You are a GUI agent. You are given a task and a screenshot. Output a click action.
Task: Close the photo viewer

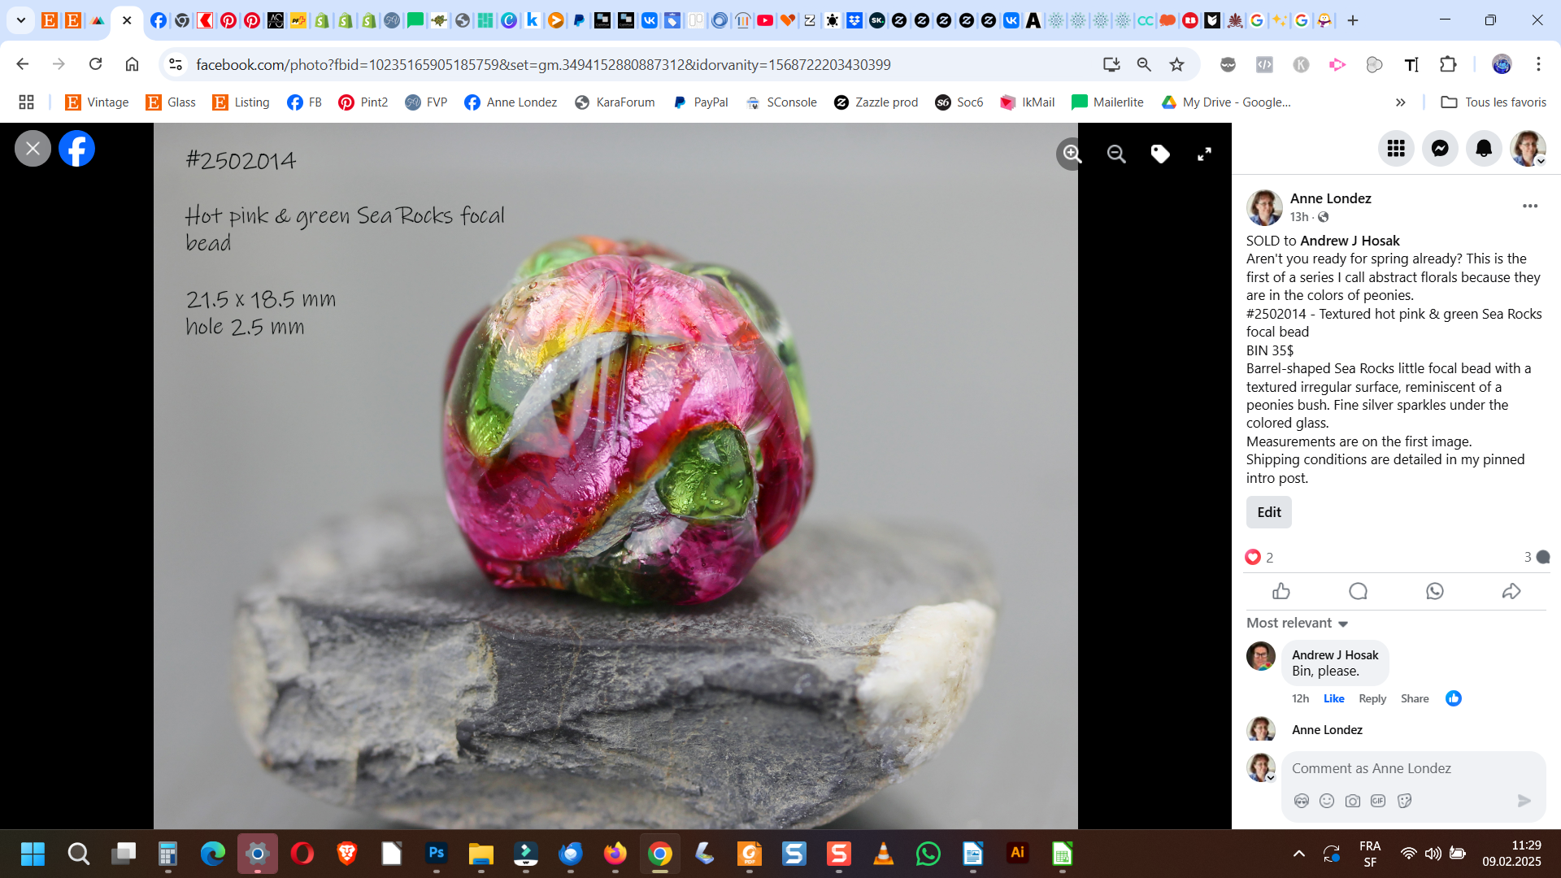pyautogui.click(x=33, y=149)
